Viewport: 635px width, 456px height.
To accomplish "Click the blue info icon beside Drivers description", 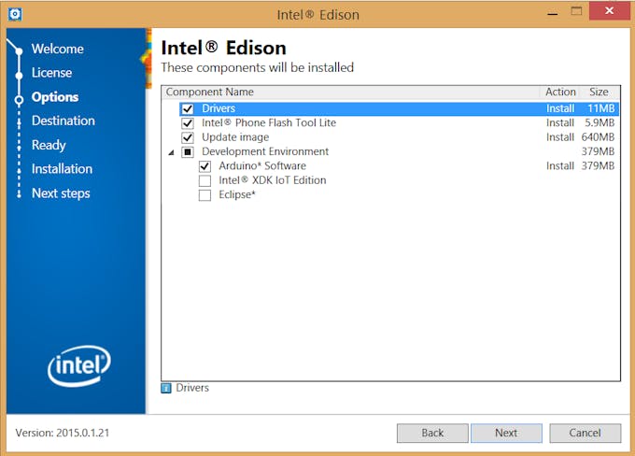I will [166, 389].
